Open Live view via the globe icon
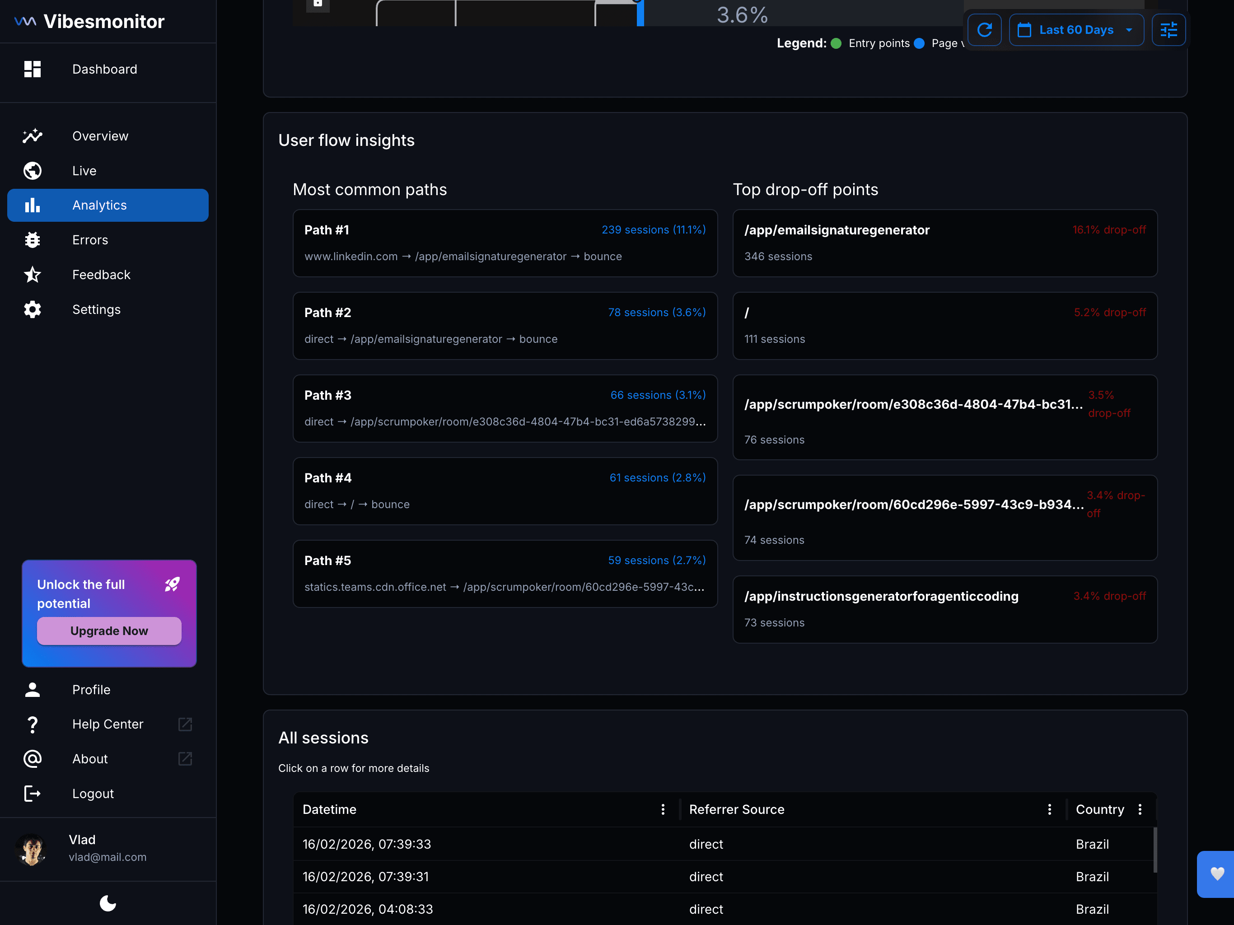1234x925 pixels. (33, 171)
